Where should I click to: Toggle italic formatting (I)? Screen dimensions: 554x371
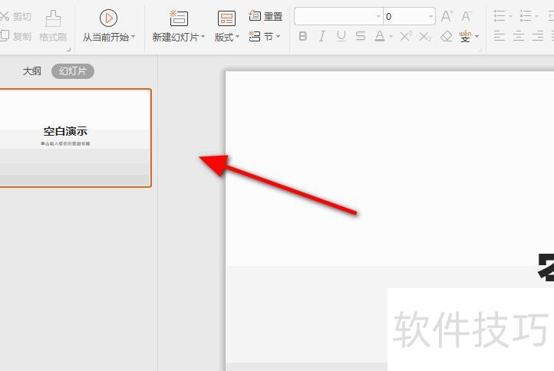coord(322,36)
